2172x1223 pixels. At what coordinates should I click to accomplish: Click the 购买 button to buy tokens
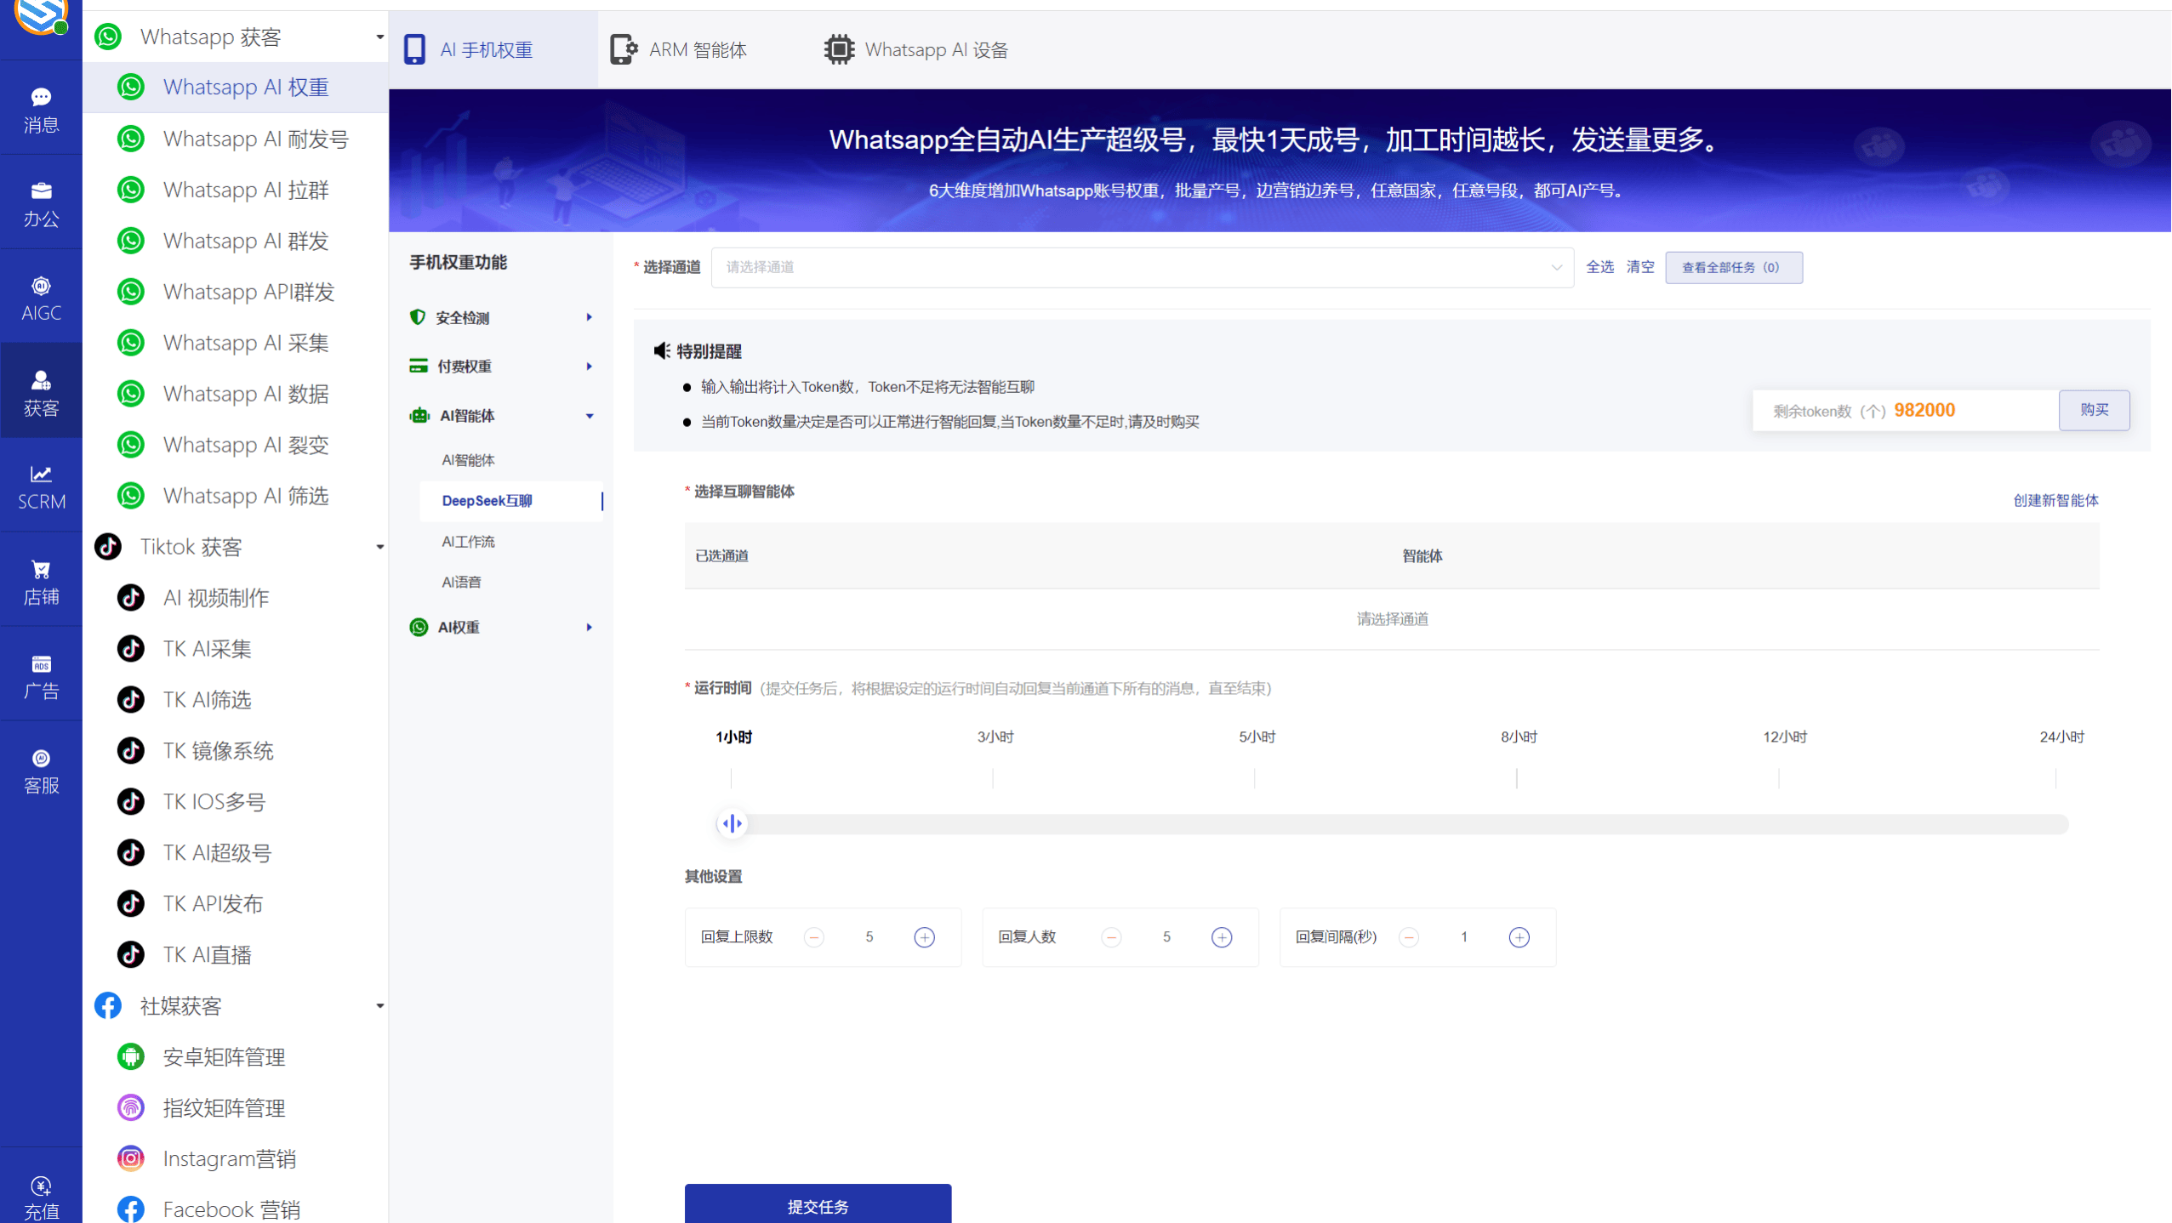[2095, 409]
